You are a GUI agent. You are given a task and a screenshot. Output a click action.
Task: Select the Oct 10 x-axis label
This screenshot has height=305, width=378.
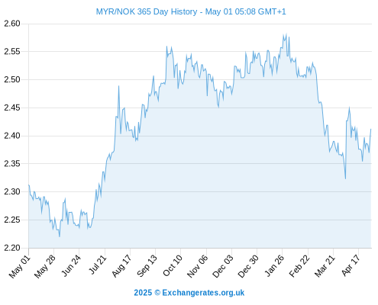tap(173, 266)
